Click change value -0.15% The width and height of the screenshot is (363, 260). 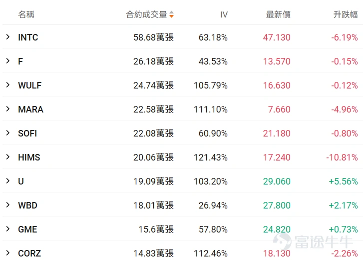point(345,61)
